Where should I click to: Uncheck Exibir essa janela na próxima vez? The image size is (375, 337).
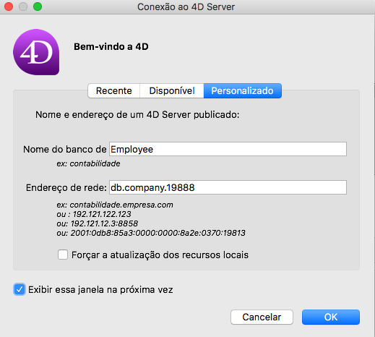20,289
